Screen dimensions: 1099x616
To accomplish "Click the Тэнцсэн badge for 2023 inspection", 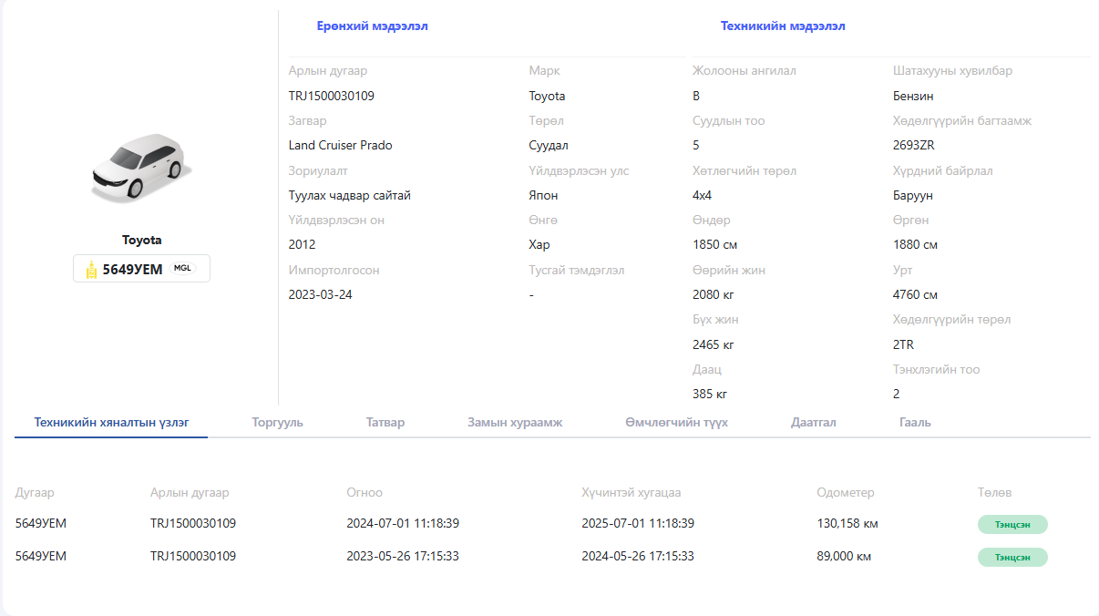I will 1012,557.
